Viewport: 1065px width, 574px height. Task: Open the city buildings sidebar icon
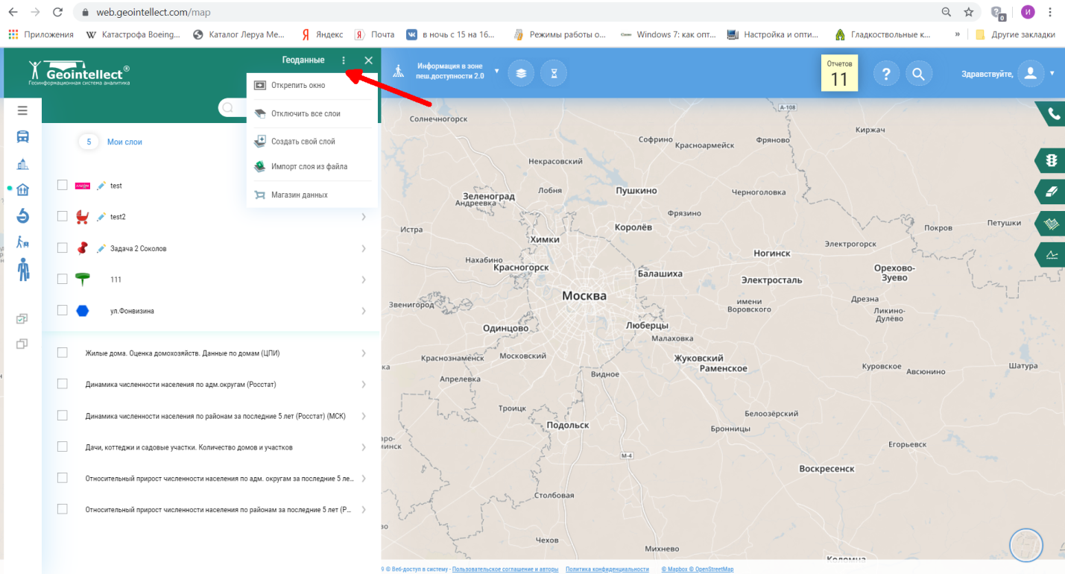coord(22,164)
